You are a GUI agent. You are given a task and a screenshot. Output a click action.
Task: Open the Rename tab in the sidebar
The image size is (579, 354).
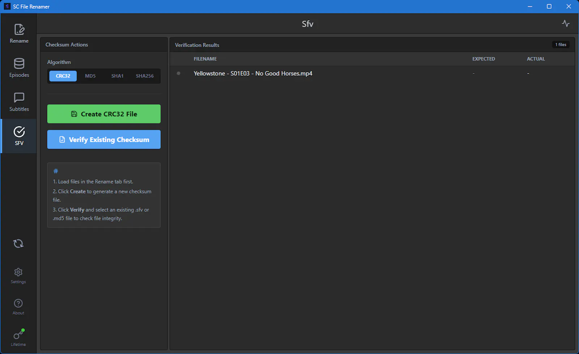click(19, 34)
